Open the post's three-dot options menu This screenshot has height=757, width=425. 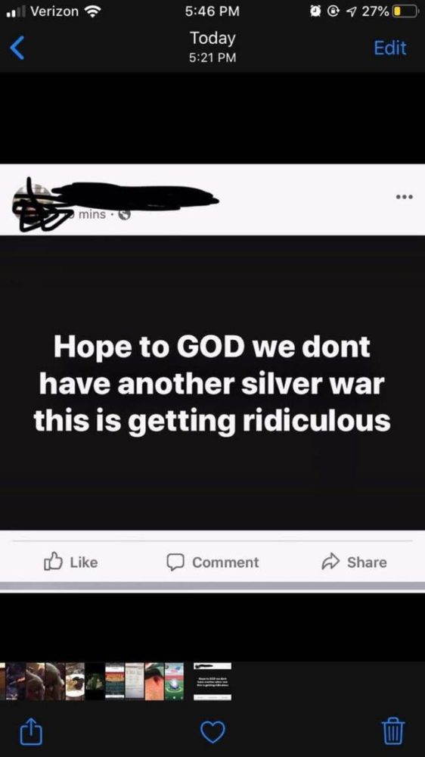404,197
